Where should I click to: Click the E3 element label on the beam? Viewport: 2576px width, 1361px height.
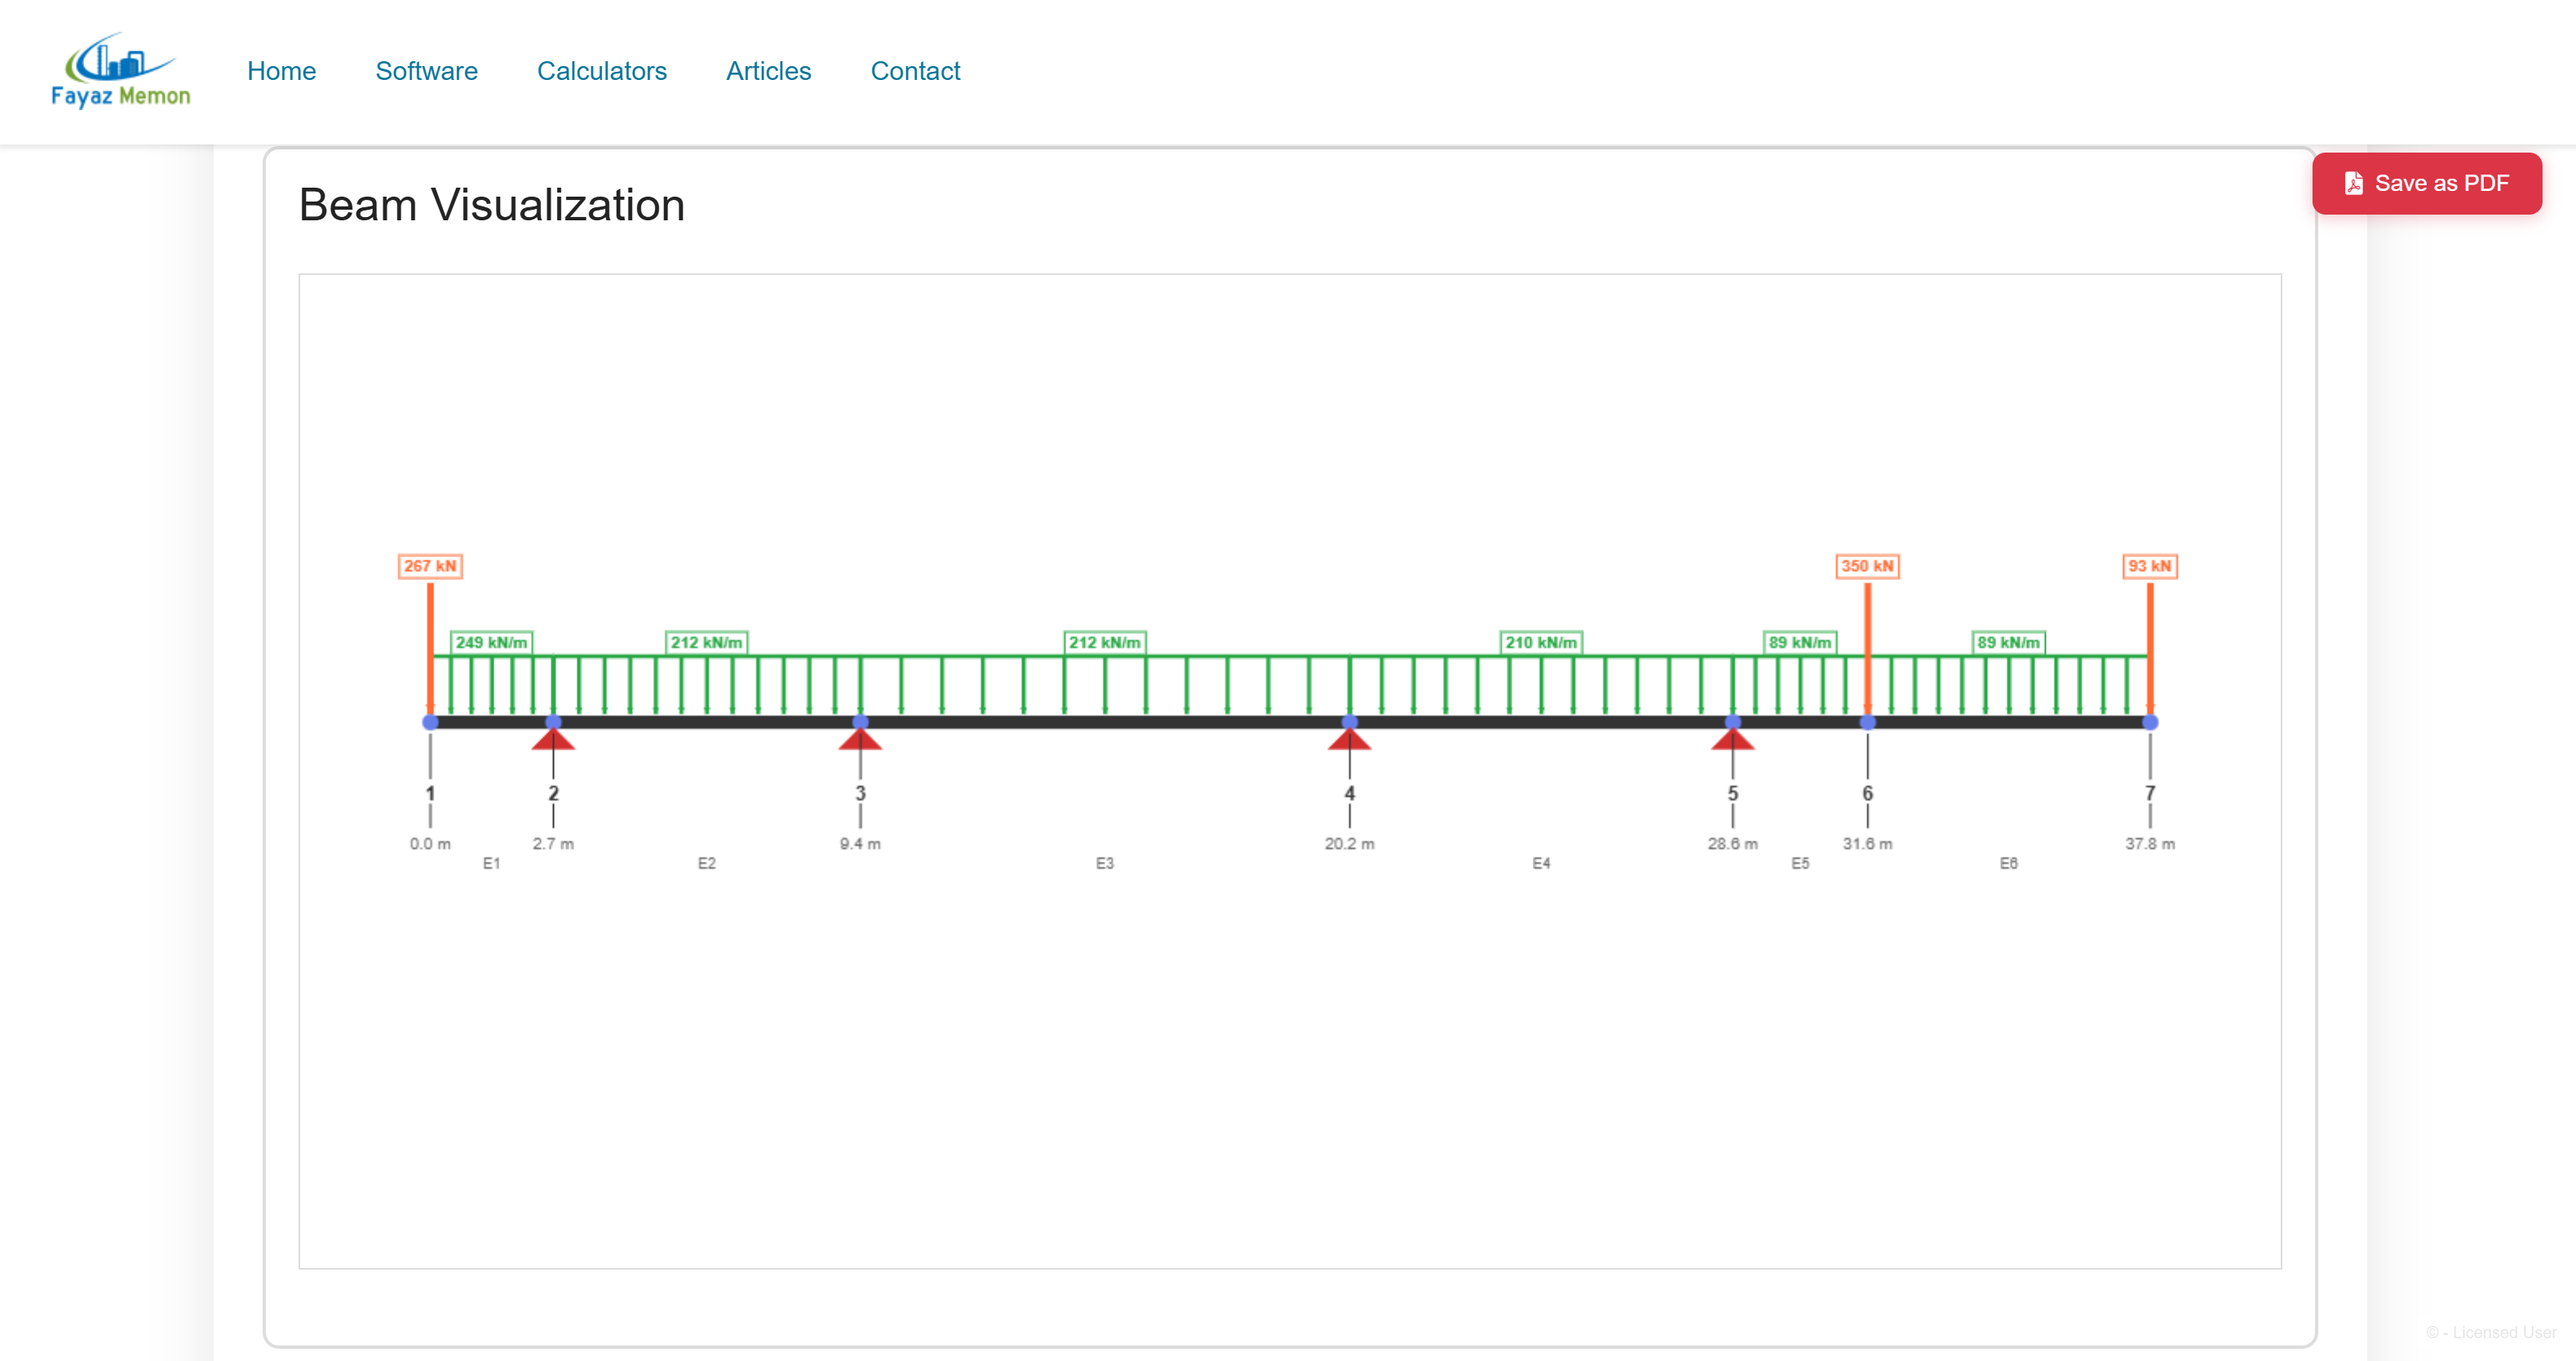tap(1106, 862)
